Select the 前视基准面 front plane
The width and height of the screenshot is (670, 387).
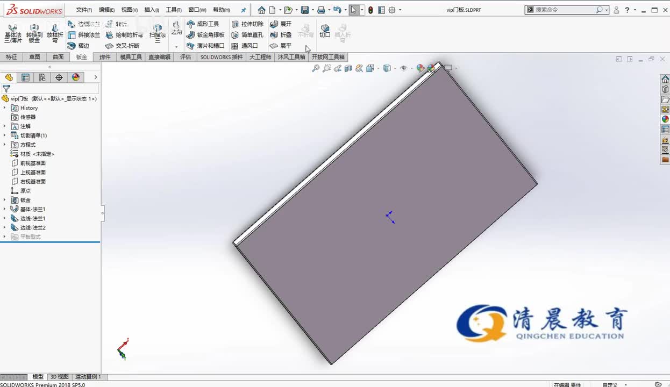tap(28, 163)
